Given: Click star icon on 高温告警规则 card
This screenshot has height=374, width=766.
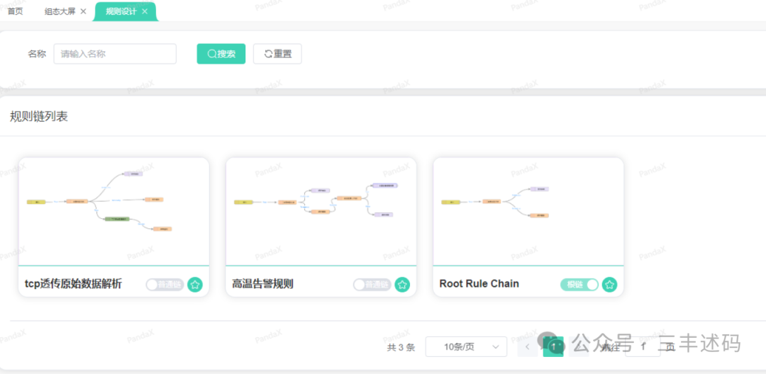Looking at the screenshot, I should [x=402, y=285].
